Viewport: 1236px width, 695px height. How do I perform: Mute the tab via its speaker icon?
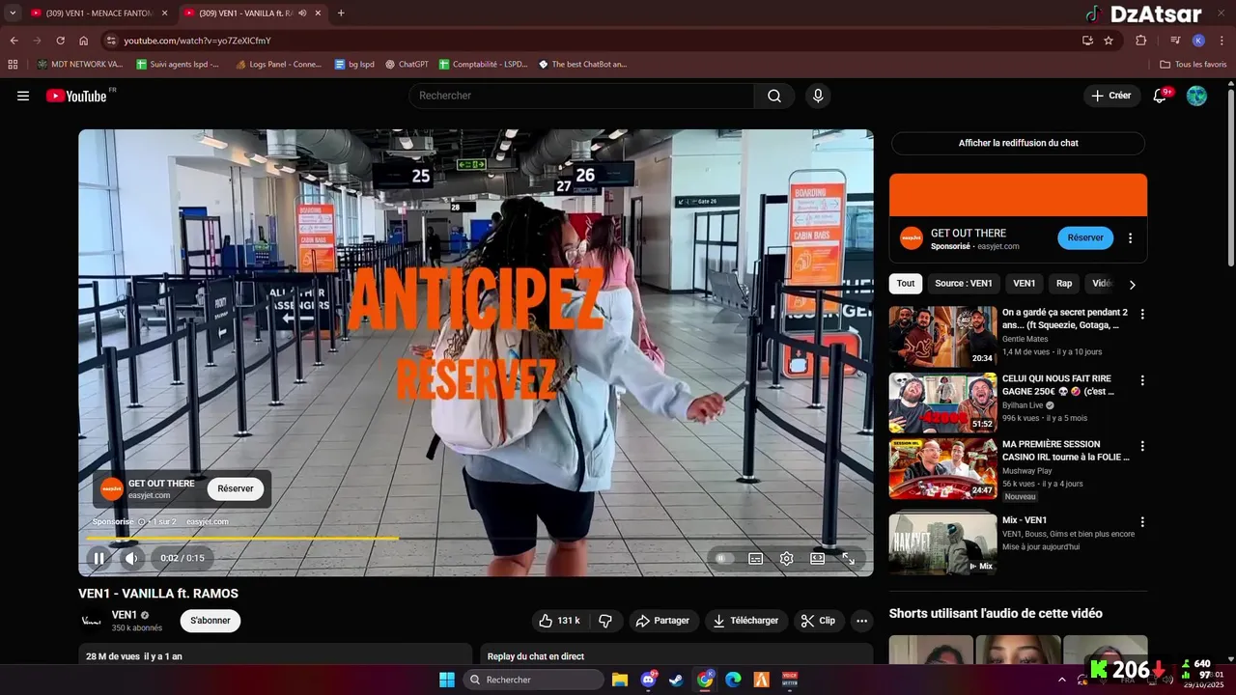pos(302,14)
